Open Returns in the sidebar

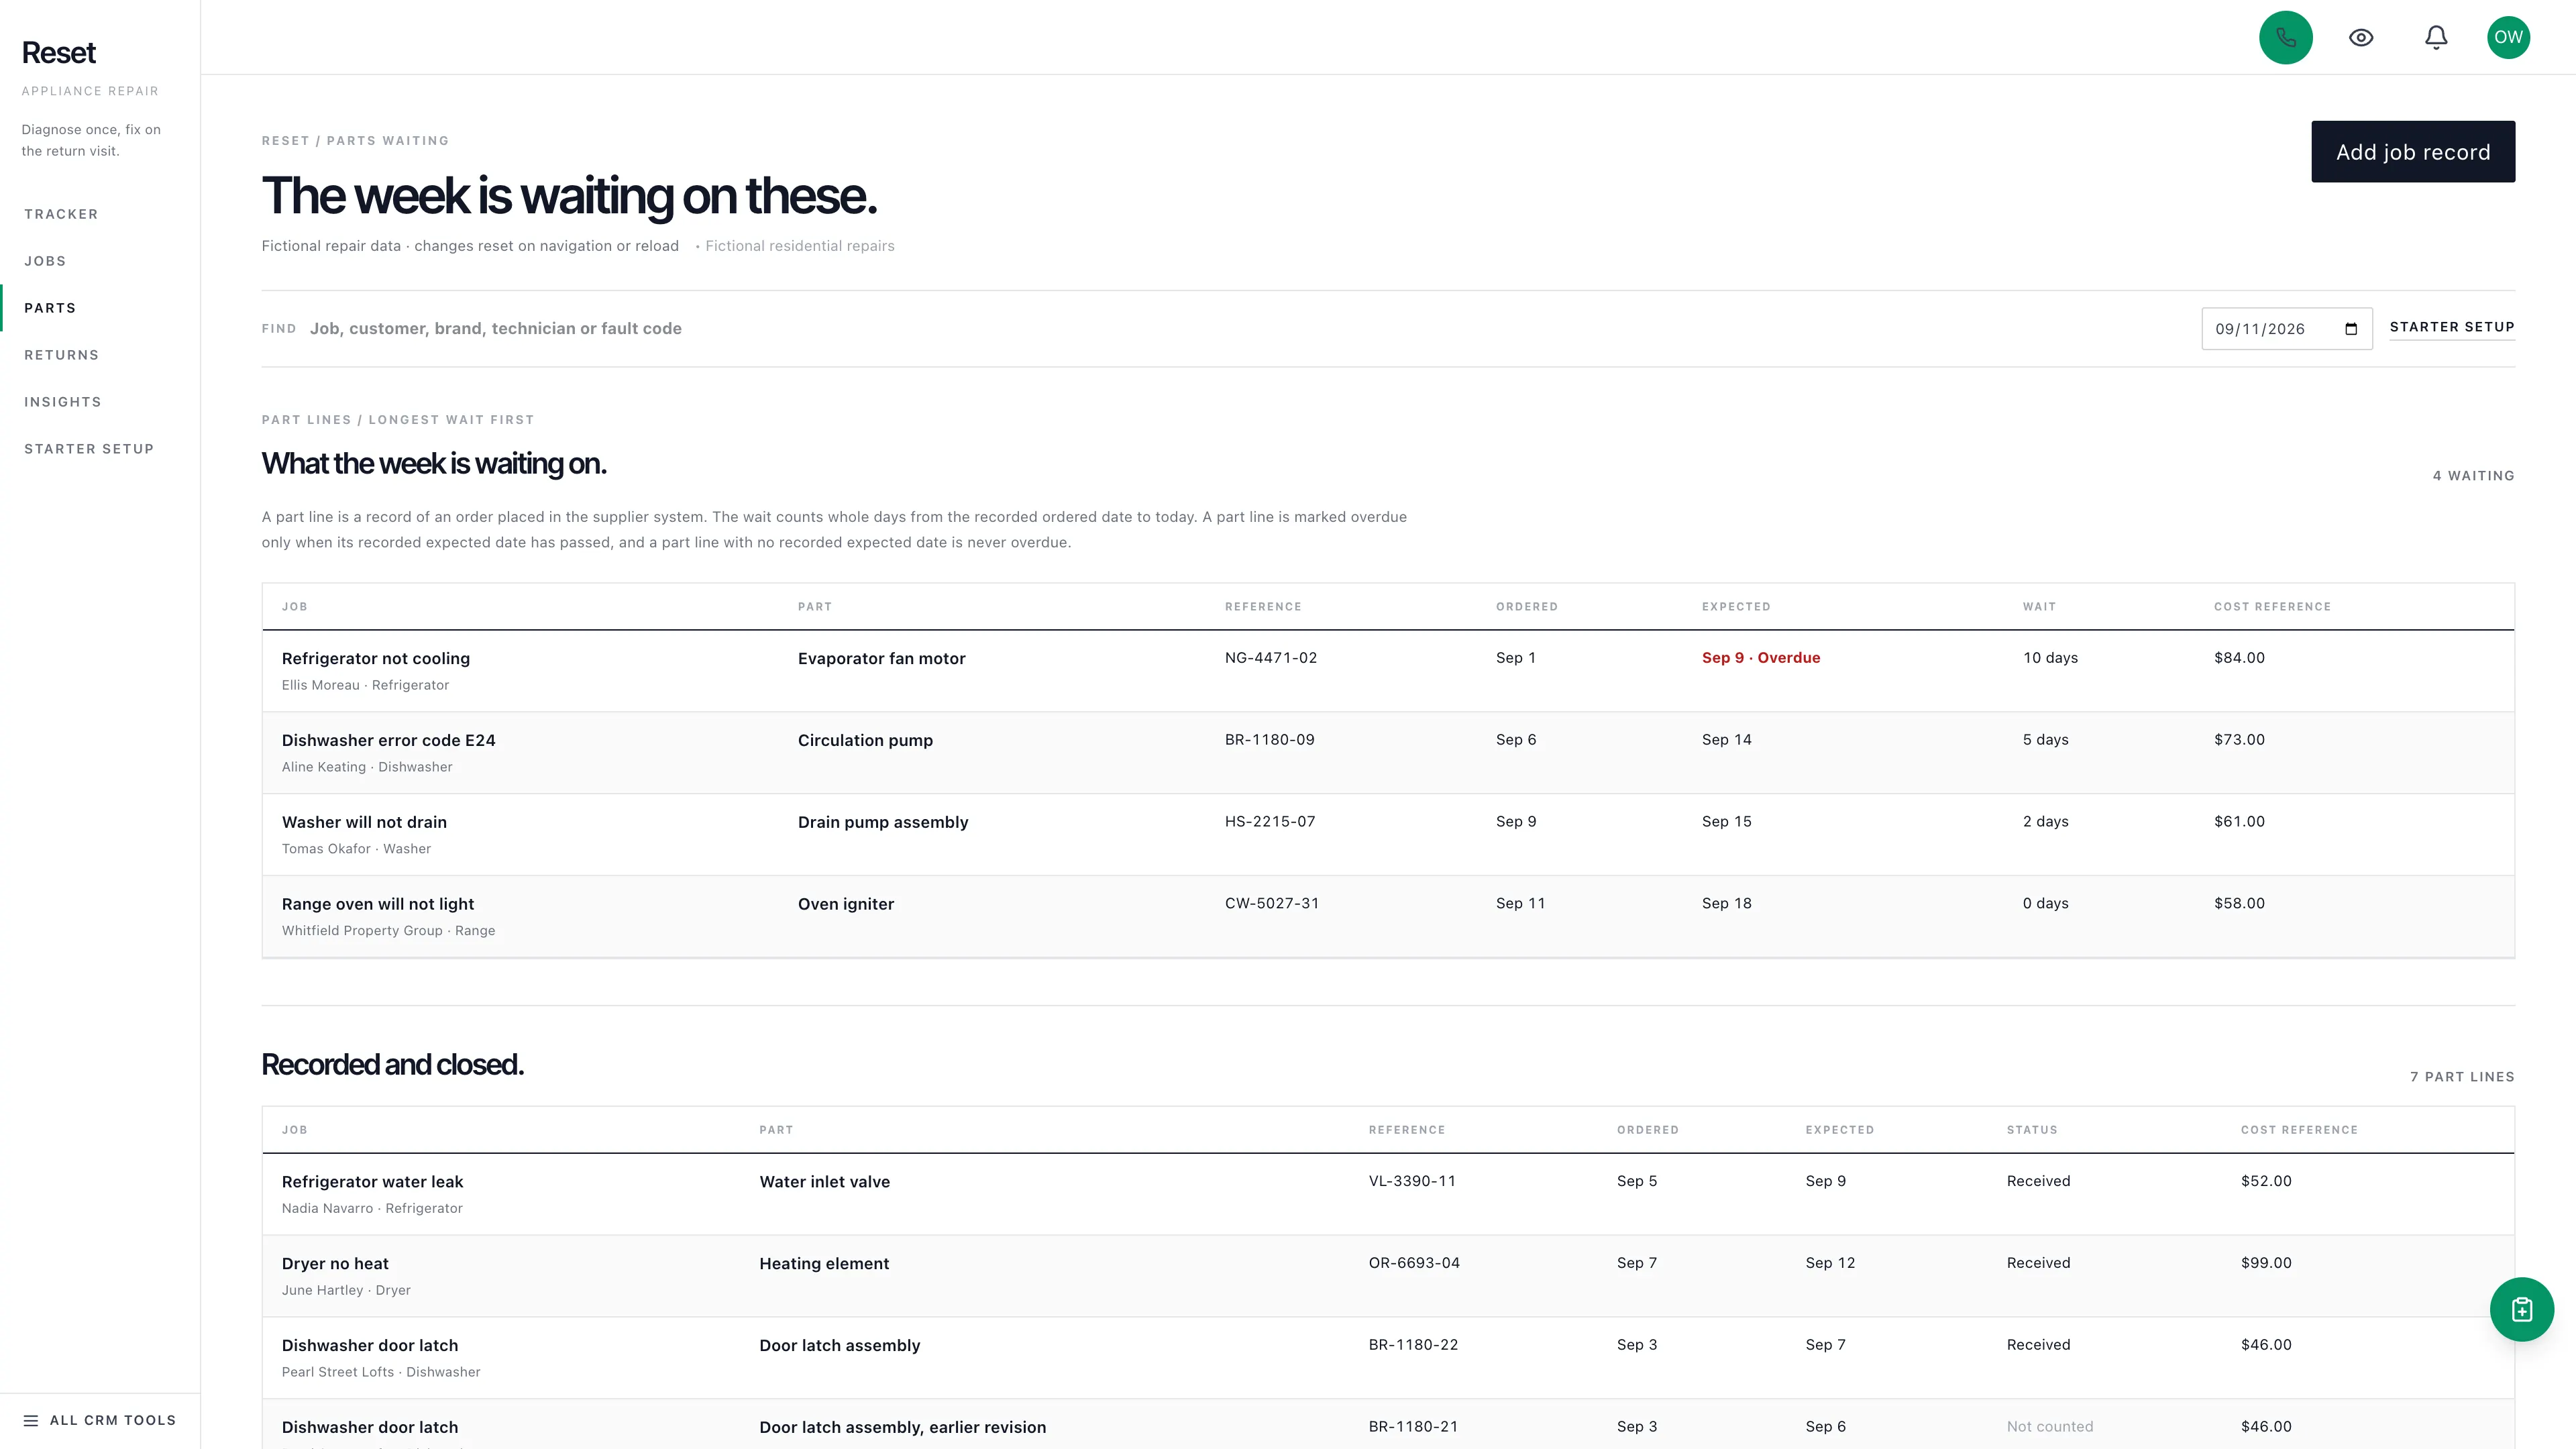(61, 355)
